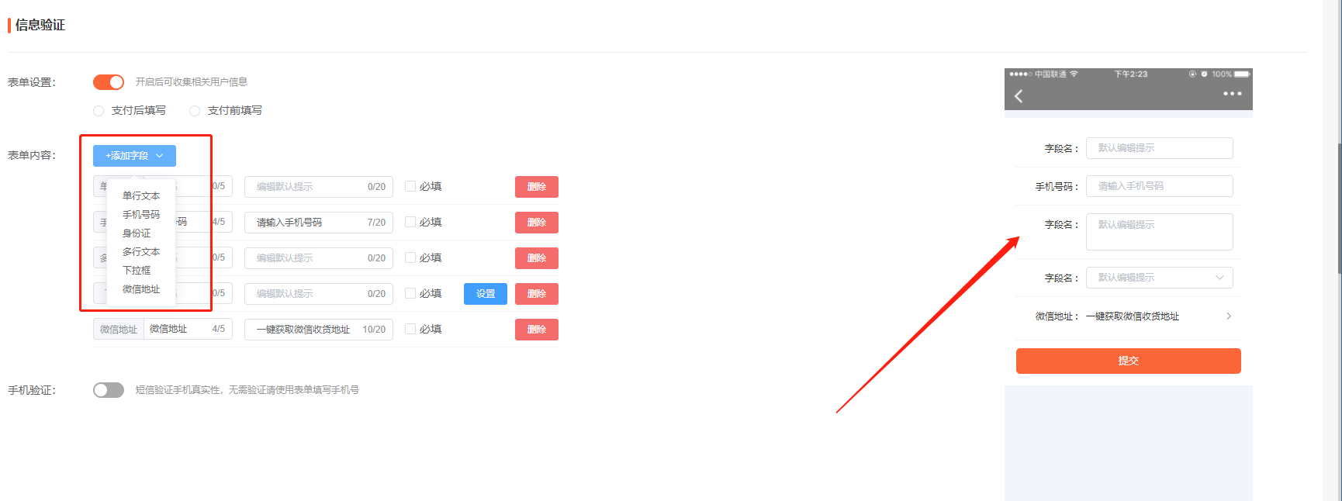Check 必填 for the 微信地址 row
The width and height of the screenshot is (1342, 501).
pyautogui.click(x=410, y=329)
